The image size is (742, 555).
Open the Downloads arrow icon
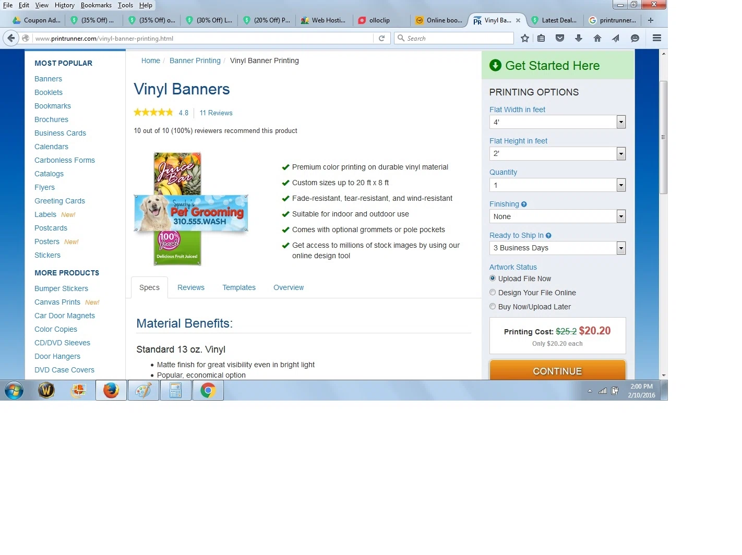(579, 38)
